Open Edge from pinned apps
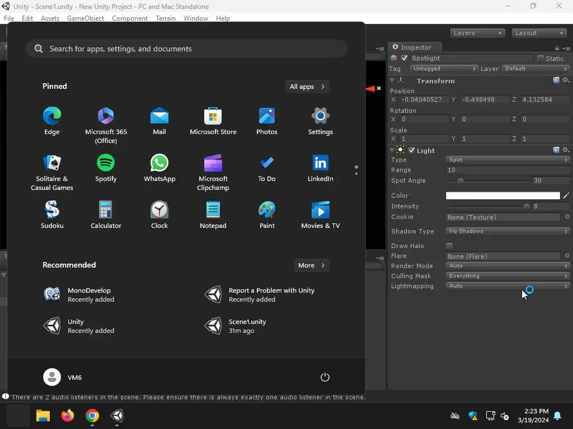The image size is (573, 429). 52,121
